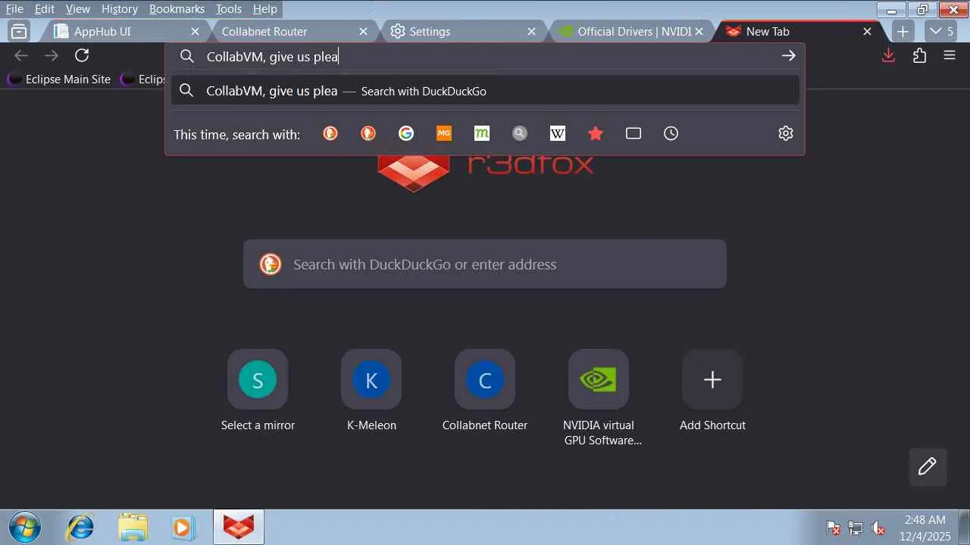Click the pencil Personalize New Tab button

(x=928, y=466)
